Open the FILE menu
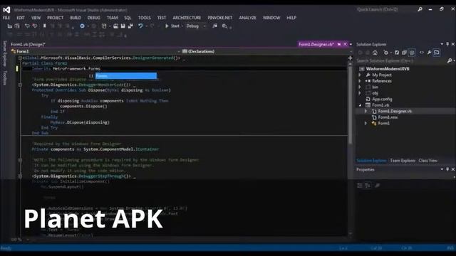Image resolution: width=456 pixels, height=256 pixels. click(6, 18)
